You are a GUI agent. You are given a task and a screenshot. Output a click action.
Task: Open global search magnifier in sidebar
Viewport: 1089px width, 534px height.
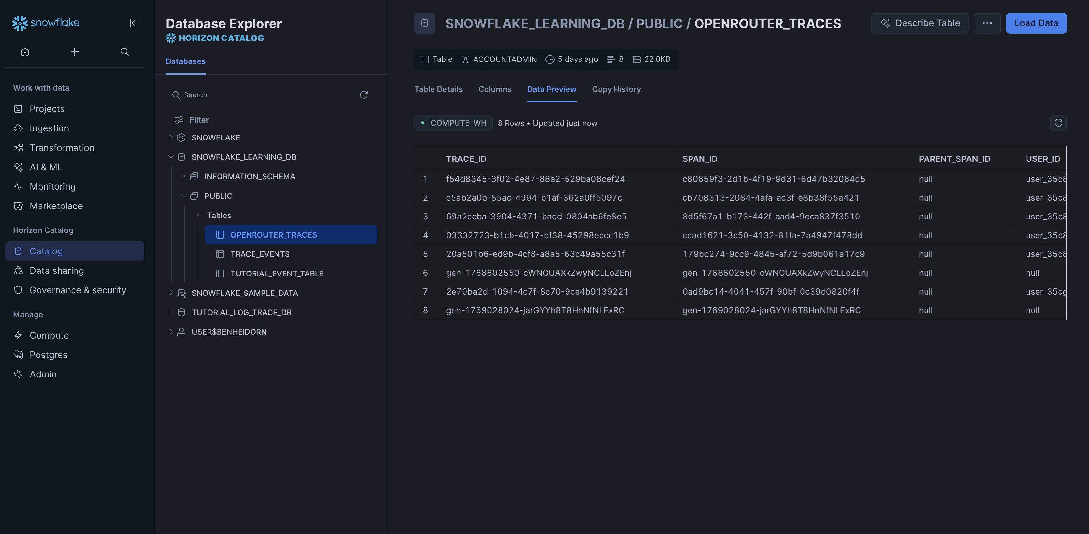point(125,51)
